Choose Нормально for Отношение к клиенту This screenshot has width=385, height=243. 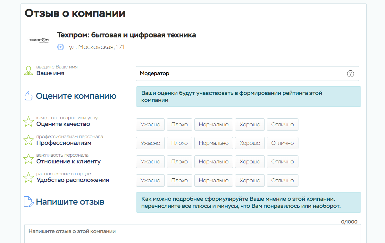[x=213, y=162]
